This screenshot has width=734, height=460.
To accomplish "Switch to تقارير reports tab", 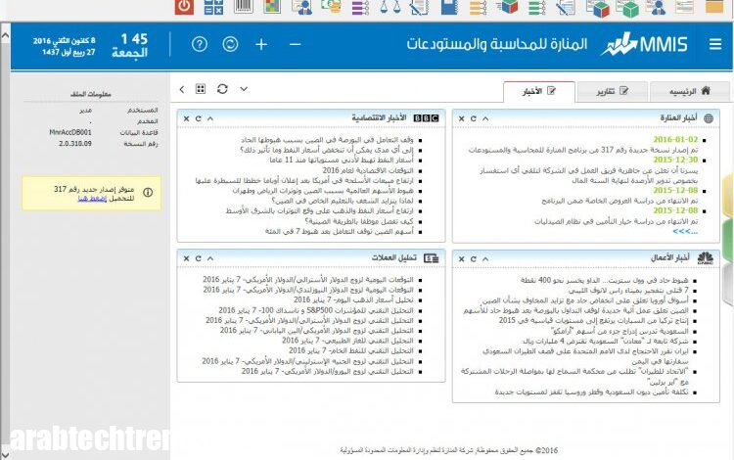I will (x=613, y=91).
